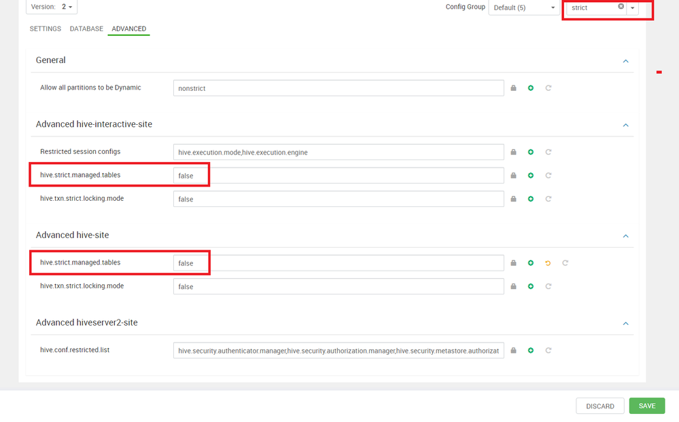Screen dimensions: 679x422
Task: Open the filter options dropdown arrow
Action: tap(632, 7)
